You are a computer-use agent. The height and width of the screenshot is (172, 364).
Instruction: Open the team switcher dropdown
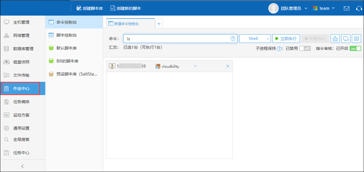coord(323,8)
